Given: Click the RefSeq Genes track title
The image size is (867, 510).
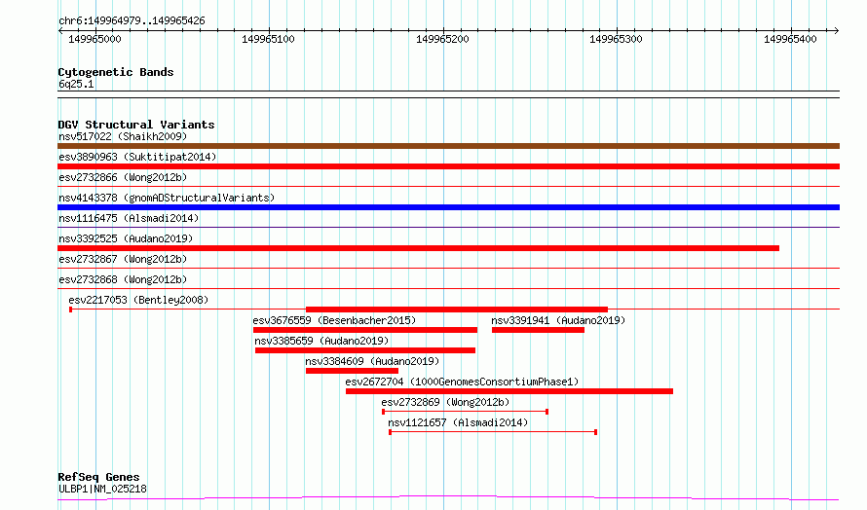Looking at the screenshot, I should (x=98, y=477).
